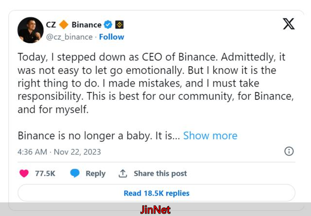The height and width of the screenshot is (216, 311).
Task: Select the Share this post label
Action: click(160, 173)
